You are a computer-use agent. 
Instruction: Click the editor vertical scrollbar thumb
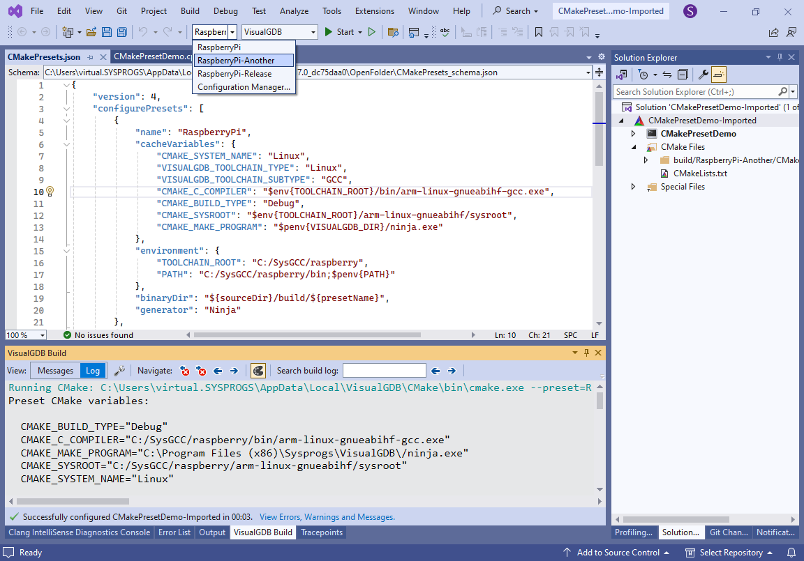tap(599, 129)
